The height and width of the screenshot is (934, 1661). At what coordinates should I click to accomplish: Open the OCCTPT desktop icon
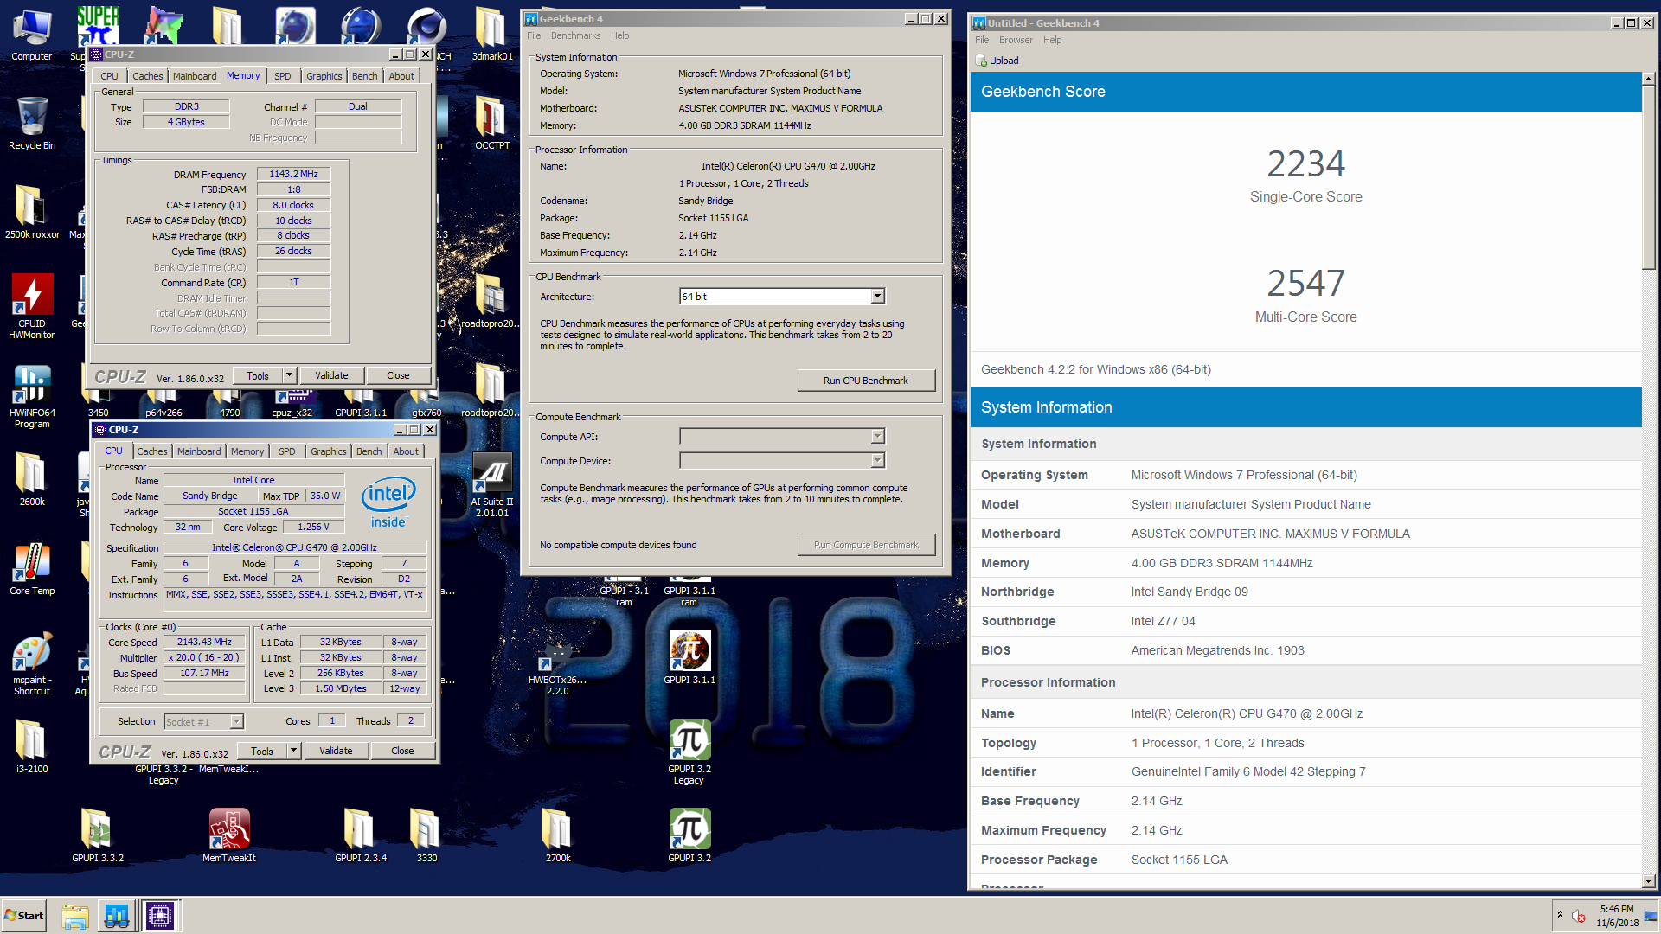tap(492, 124)
